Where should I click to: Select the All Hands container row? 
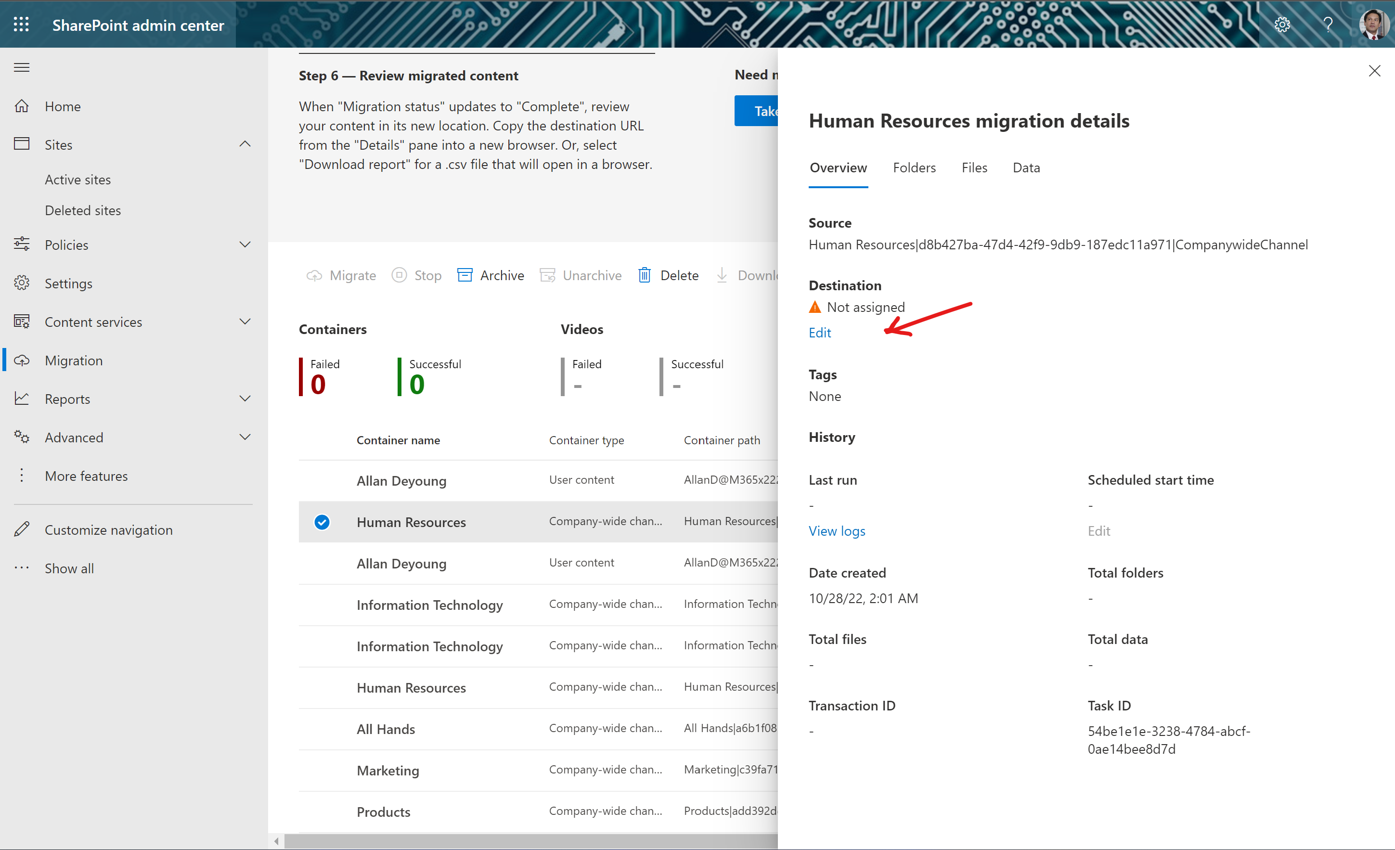[x=386, y=729]
